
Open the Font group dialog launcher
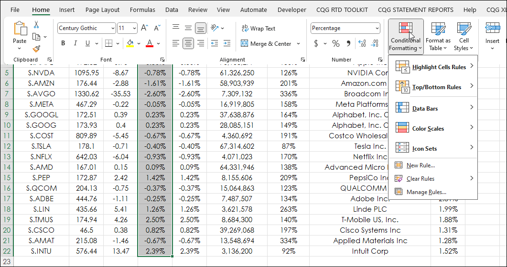click(x=162, y=60)
